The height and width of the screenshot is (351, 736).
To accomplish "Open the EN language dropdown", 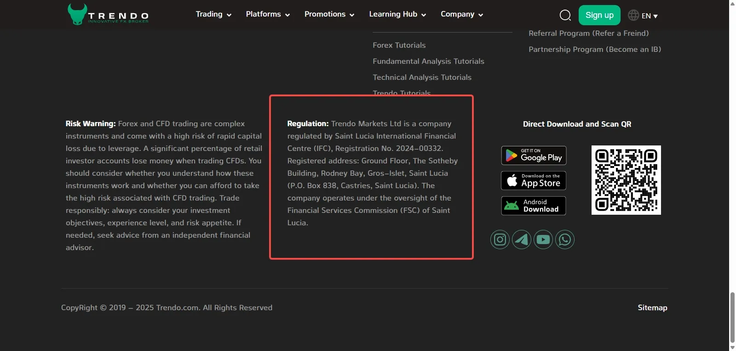I will tap(650, 16).
